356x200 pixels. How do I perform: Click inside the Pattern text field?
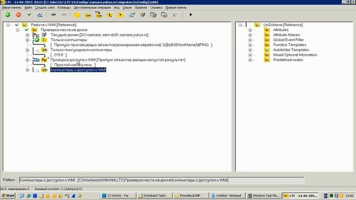(162, 180)
